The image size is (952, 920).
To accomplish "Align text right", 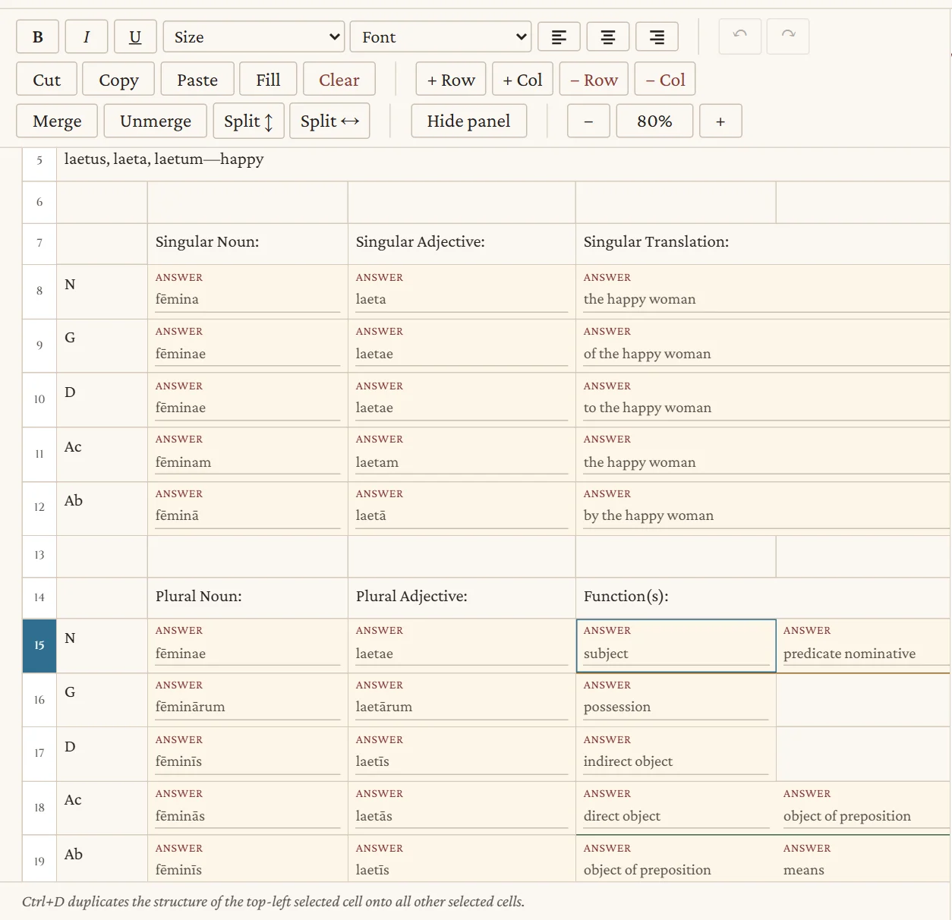I will (x=657, y=37).
